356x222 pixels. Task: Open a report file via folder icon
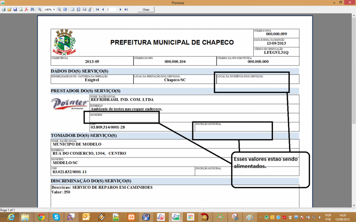pos(9,10)
